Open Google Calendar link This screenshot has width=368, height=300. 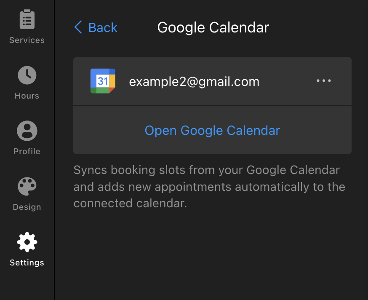click(212, 130)
